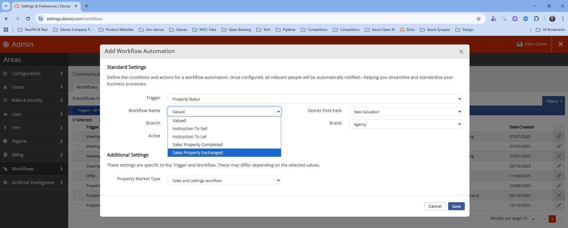Open the browser Extensions puzzle icon
Screen dimensions: 568x228
pyautogui.click(x=536, y=19)
